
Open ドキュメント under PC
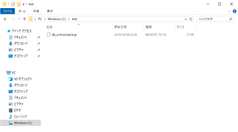21,98
